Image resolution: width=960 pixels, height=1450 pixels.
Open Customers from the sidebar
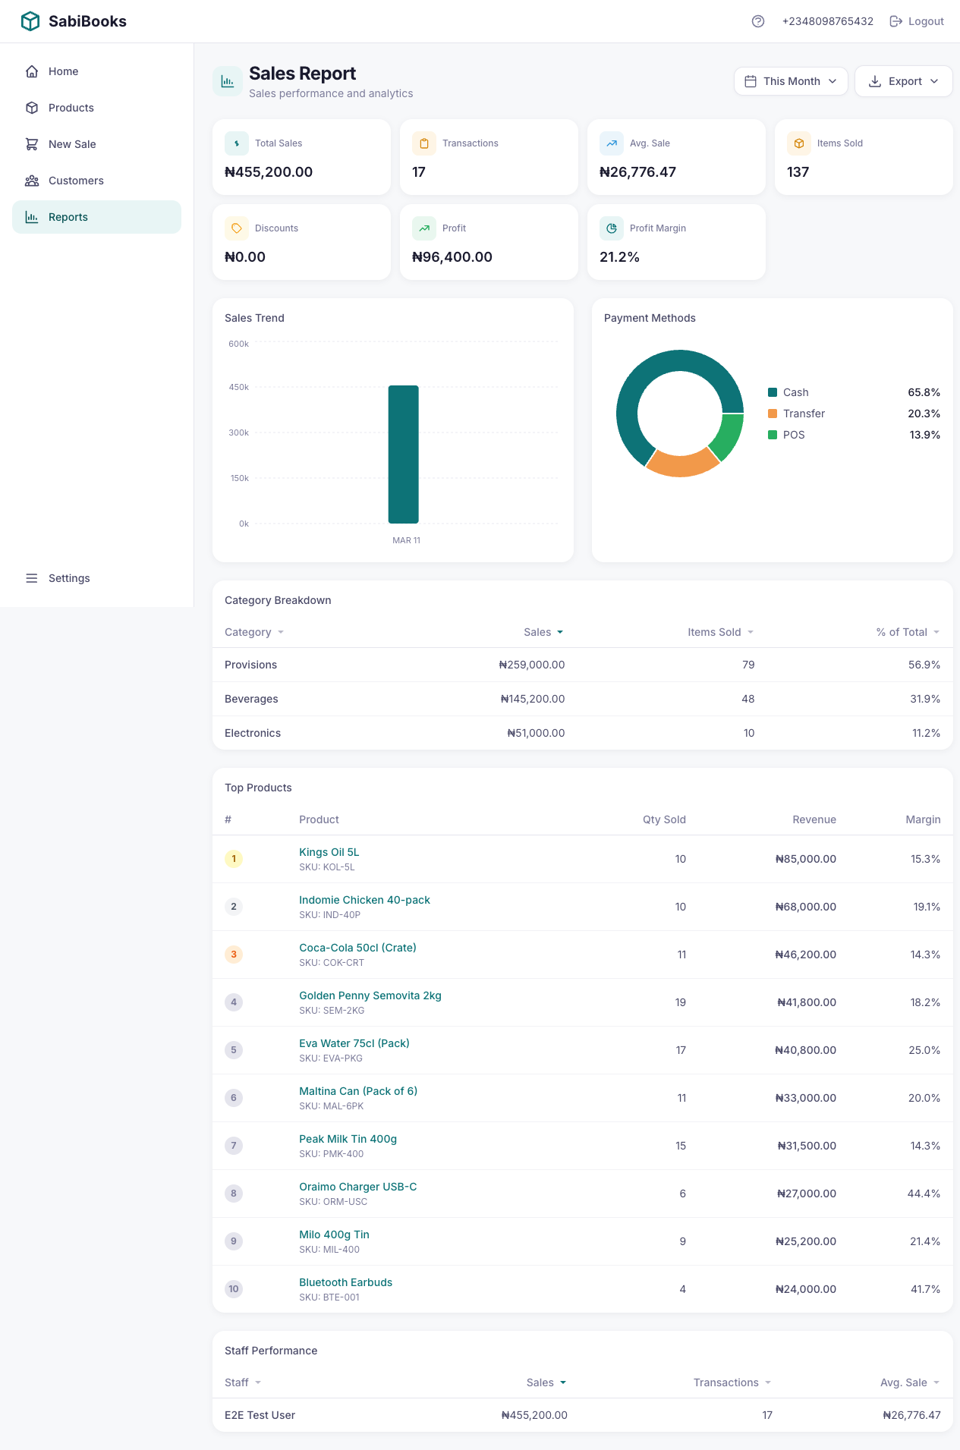click(76, 181)
